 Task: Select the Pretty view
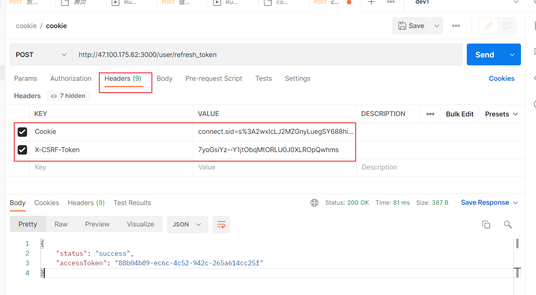point(28,224)
